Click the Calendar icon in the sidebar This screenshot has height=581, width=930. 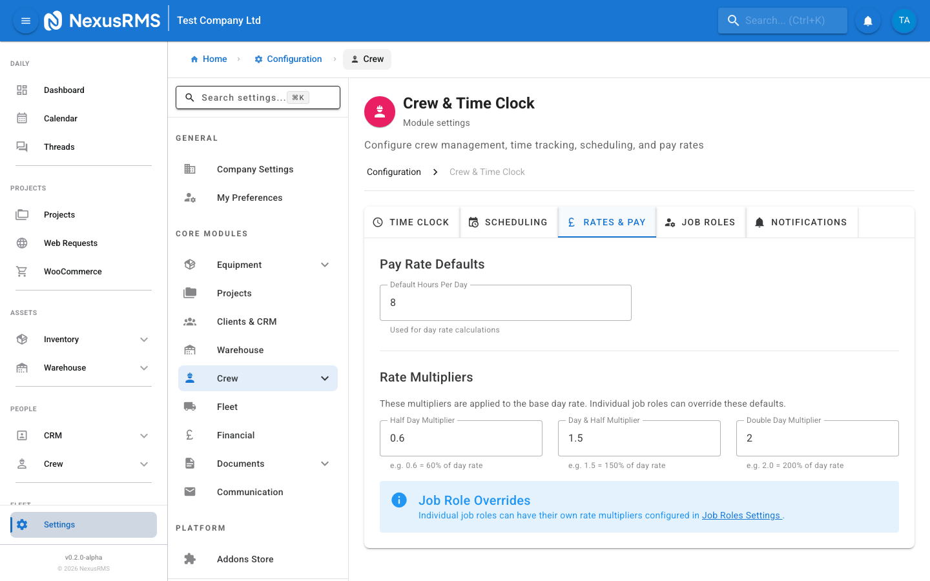coord(22,118)
